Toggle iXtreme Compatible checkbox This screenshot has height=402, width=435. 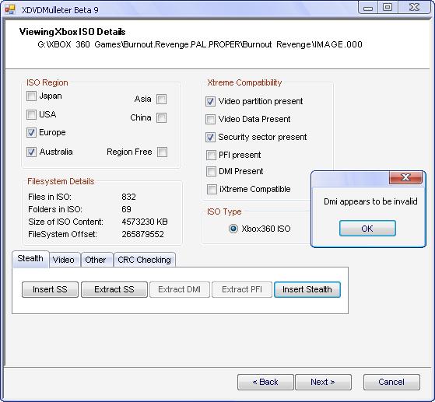pyautogui.click(x=212, y=190)
